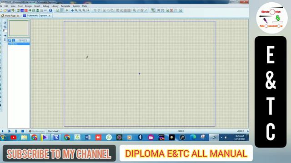Open the Design menu
This screenshot has height=163, width=291.
(28, 6)
